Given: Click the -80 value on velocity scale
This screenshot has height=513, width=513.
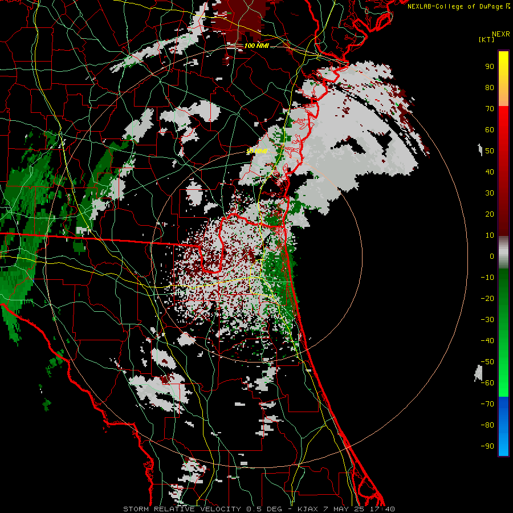Looking at the screenshot, I should [487, 425].
